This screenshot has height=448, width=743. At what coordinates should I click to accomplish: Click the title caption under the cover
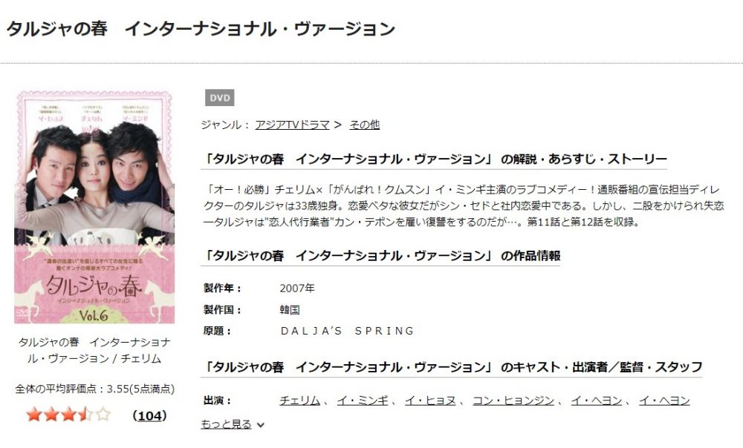click(x=94, y=350)
